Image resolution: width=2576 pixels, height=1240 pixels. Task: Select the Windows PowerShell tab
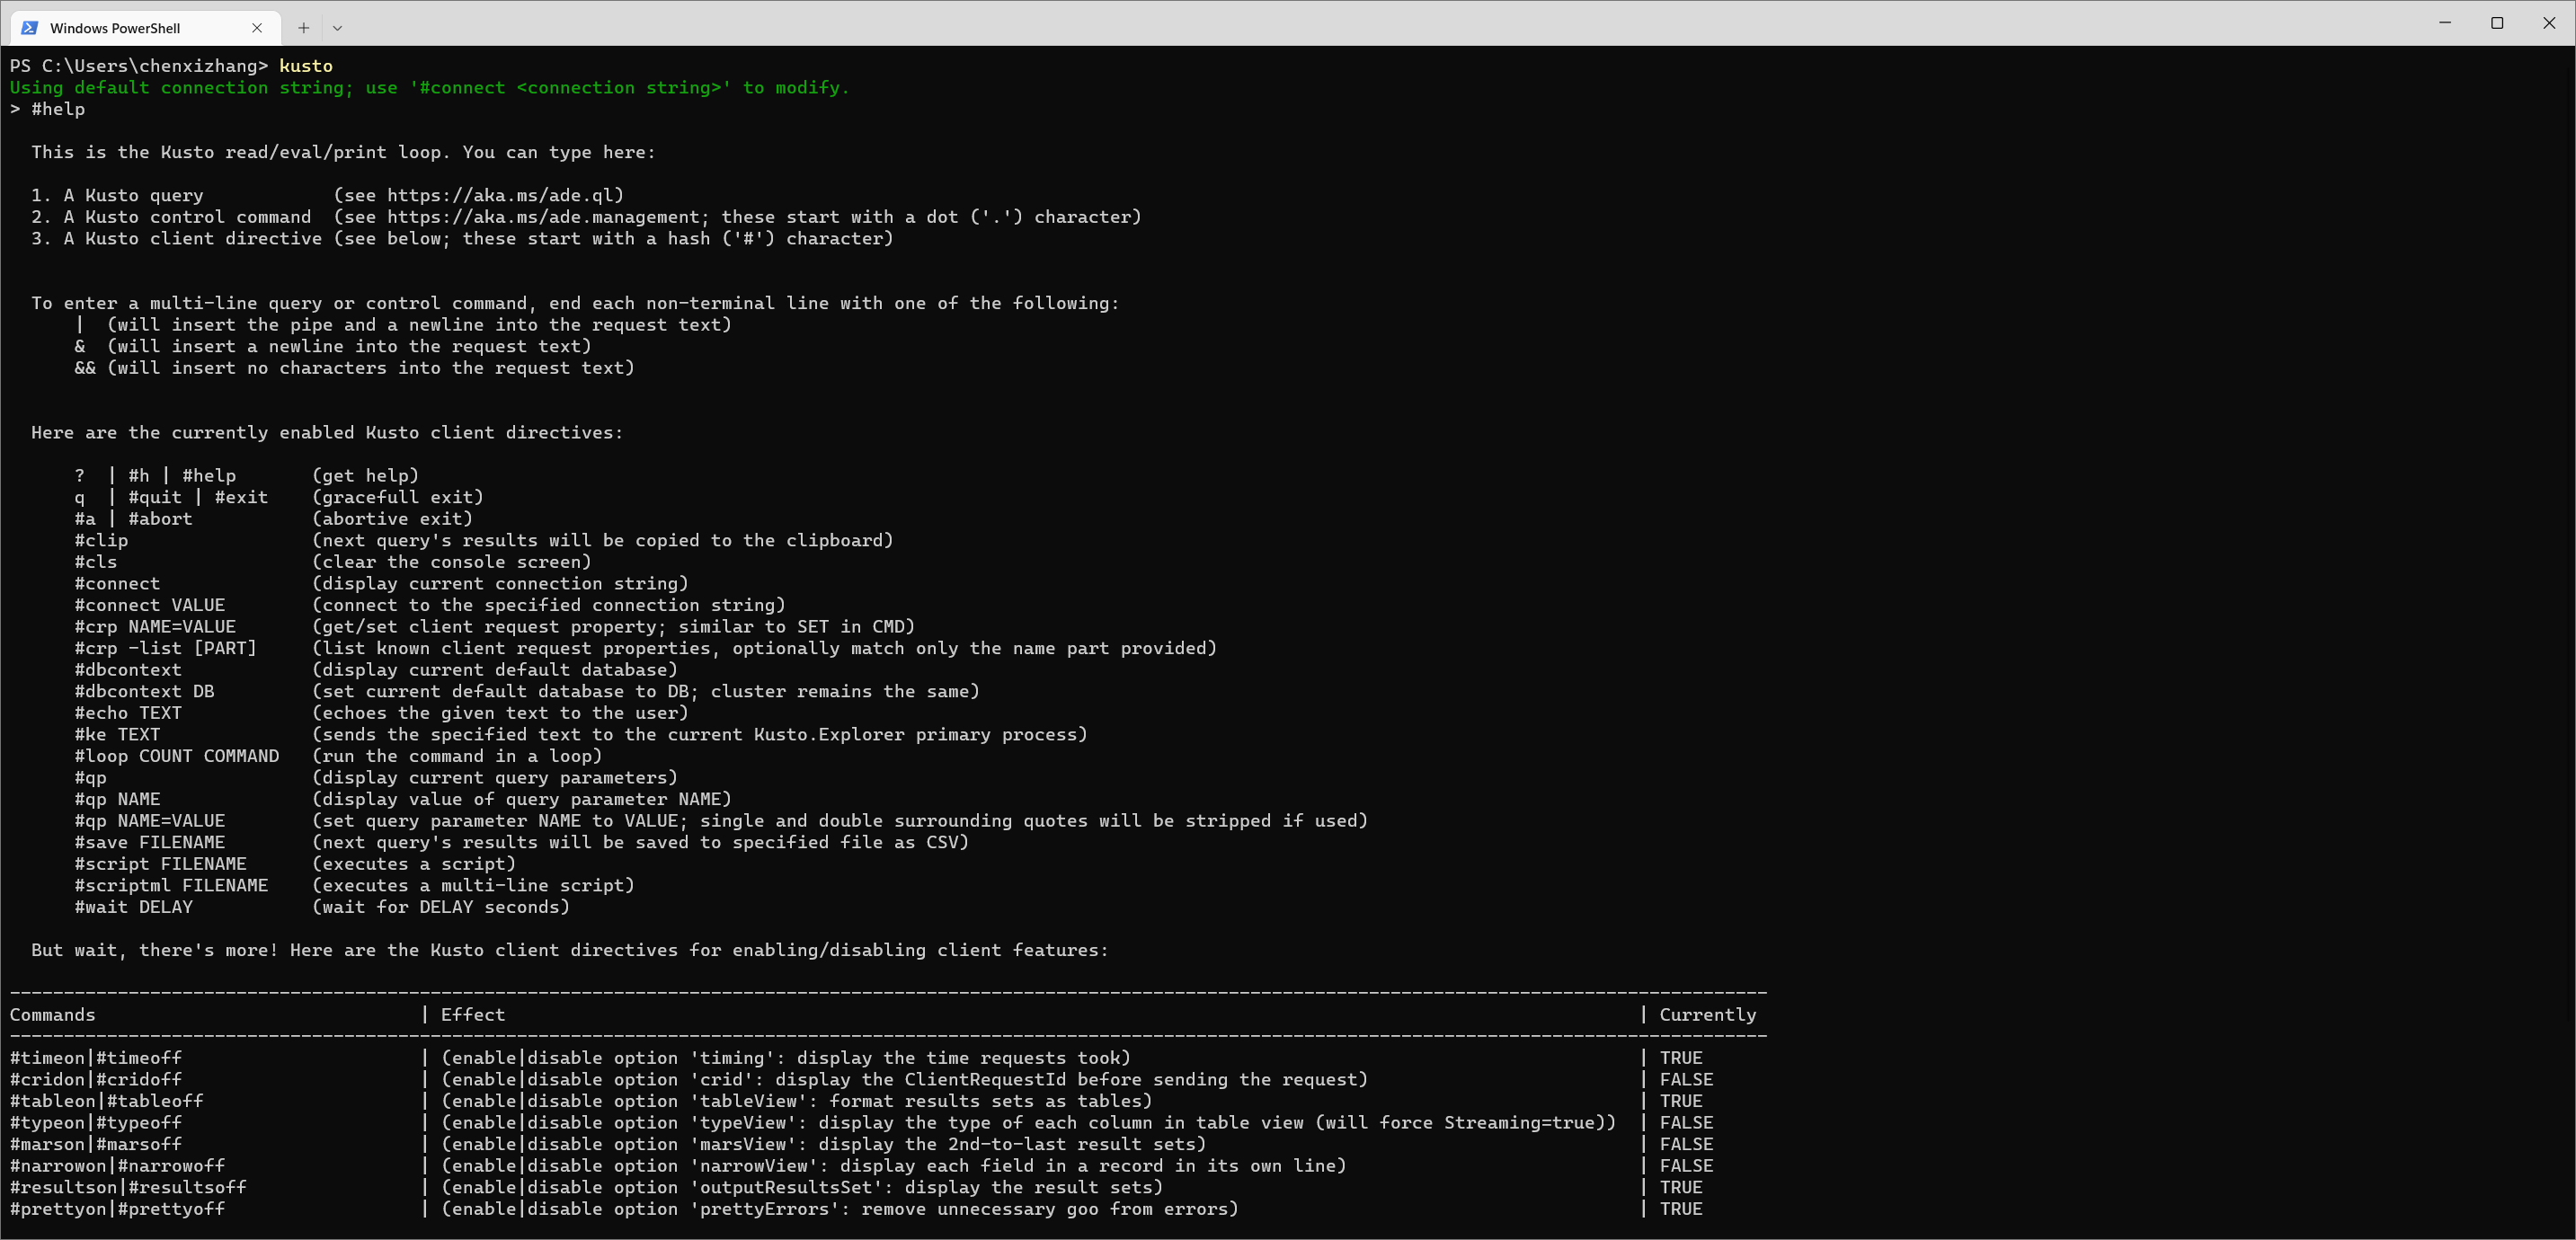tap(145, 28)
